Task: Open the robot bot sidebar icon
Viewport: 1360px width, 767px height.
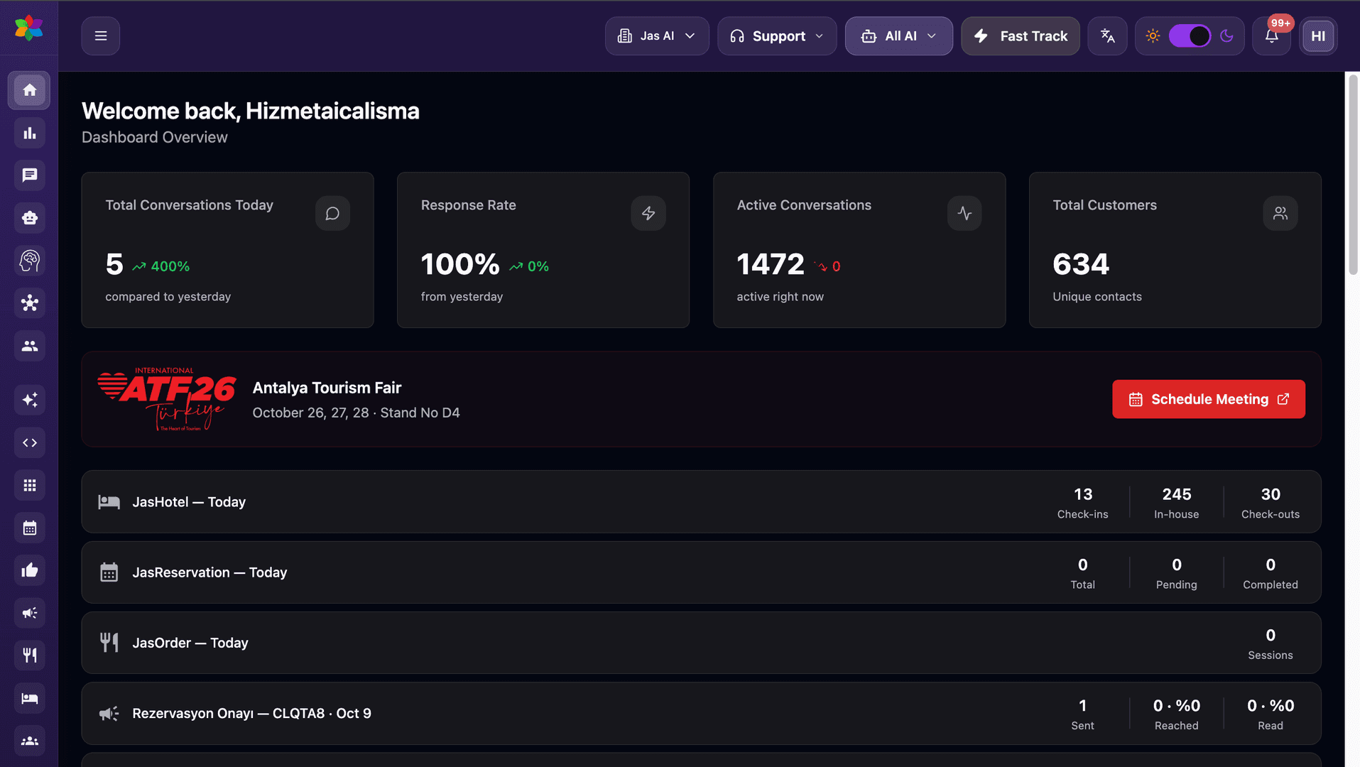Action: [29, 218]
